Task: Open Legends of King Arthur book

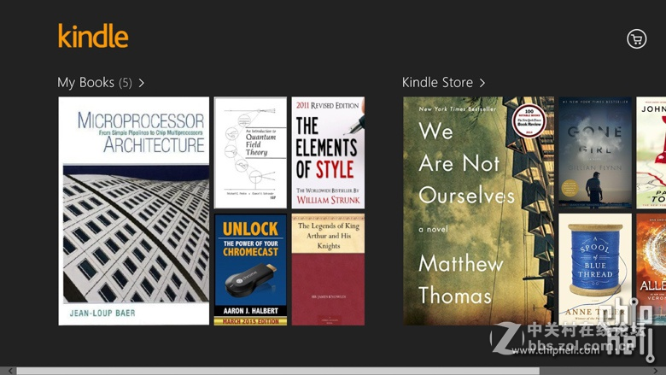Action: point(328,270)
